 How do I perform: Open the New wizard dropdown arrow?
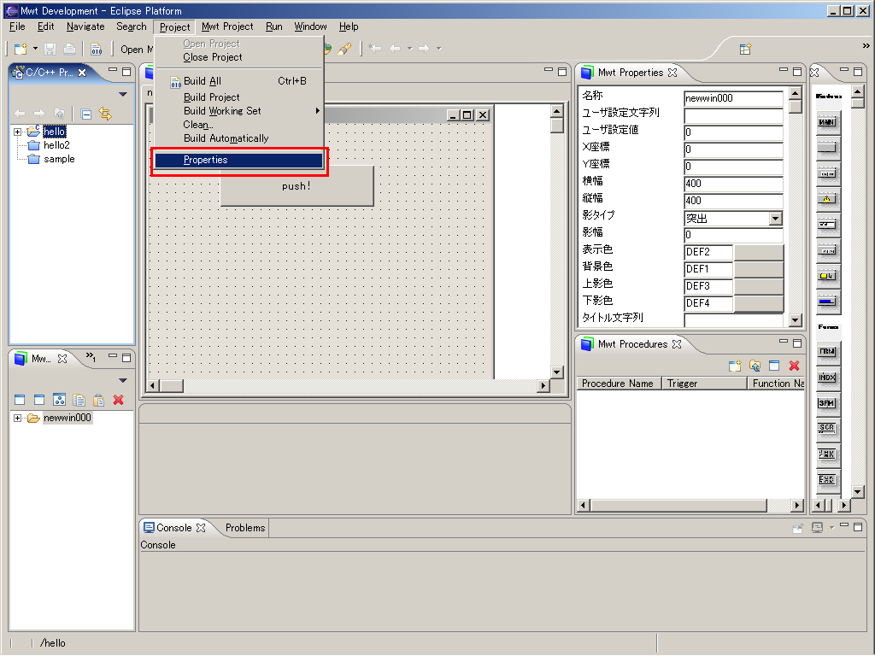(x=35, y=49)
